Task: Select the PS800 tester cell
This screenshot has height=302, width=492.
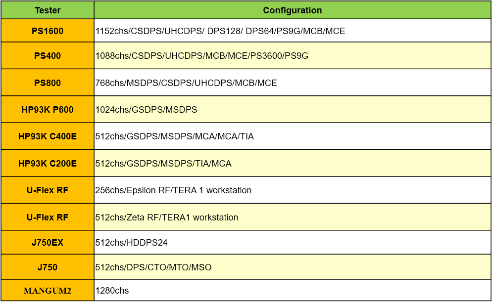Action: click(x=48, y=83)
